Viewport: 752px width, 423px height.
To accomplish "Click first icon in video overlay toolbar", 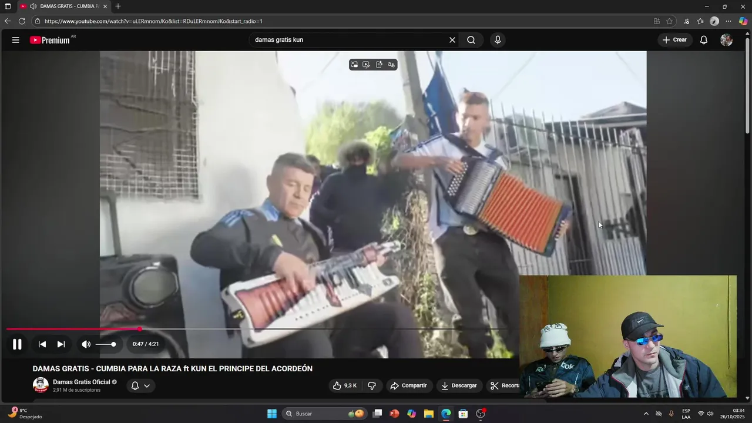I will pos(354,65).
